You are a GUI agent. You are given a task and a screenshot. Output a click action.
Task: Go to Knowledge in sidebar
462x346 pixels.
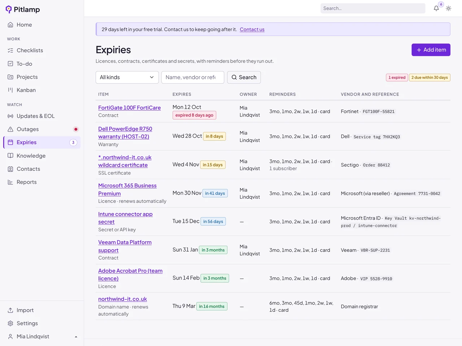pos(42,156)
